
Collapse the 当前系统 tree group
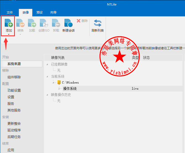(47, 76)
